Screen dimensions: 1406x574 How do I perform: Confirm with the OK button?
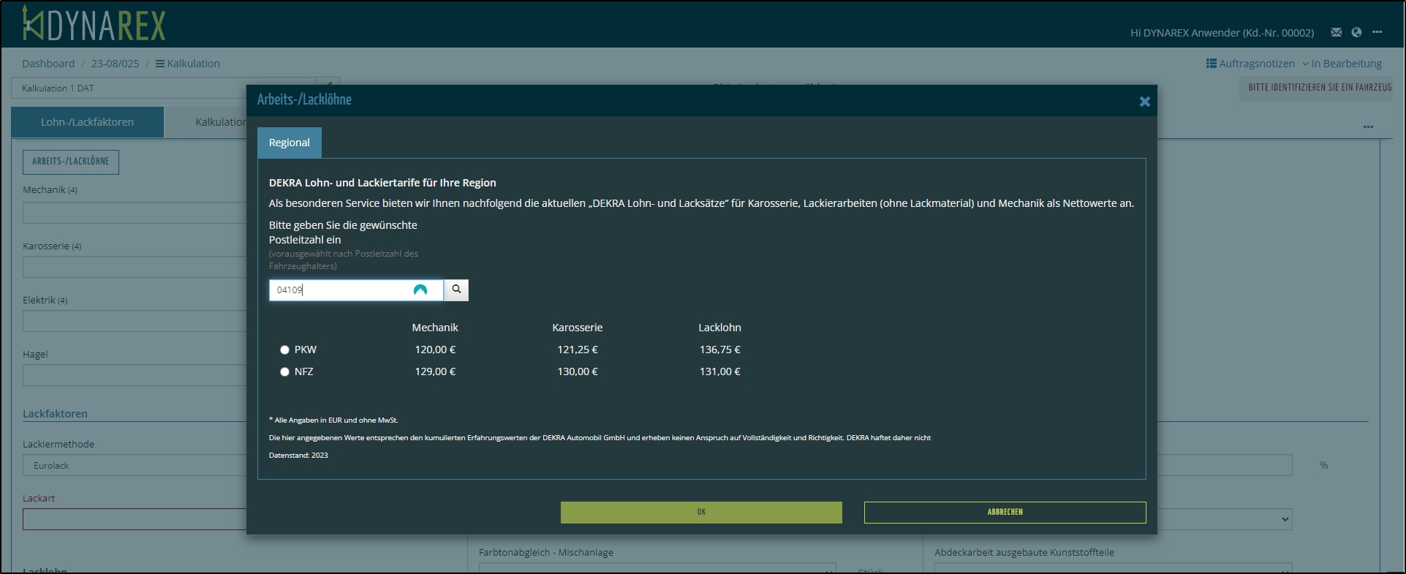point(700,512)
